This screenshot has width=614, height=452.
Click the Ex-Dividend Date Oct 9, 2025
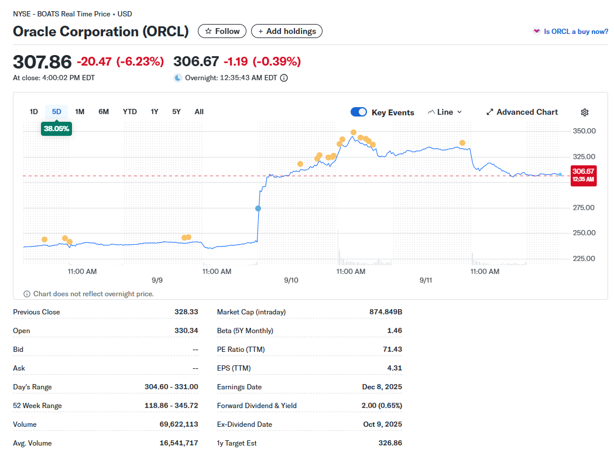[382, 424]
